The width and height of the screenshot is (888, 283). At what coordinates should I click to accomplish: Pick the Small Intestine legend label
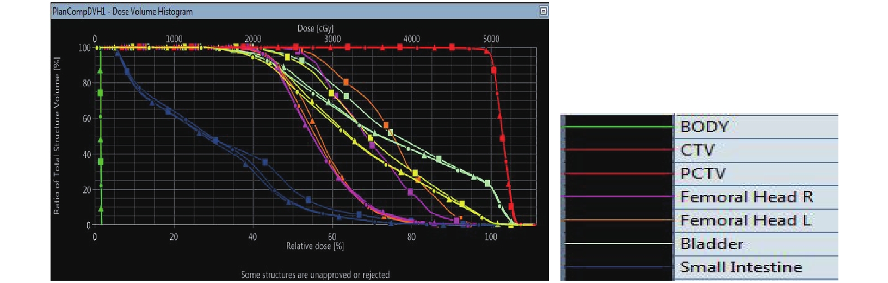pos(741,267)
